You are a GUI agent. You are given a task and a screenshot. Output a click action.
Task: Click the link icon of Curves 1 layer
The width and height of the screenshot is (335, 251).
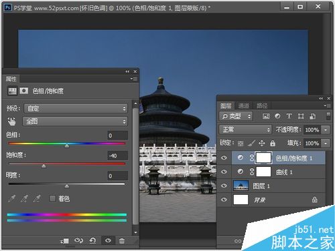point(252,172)
